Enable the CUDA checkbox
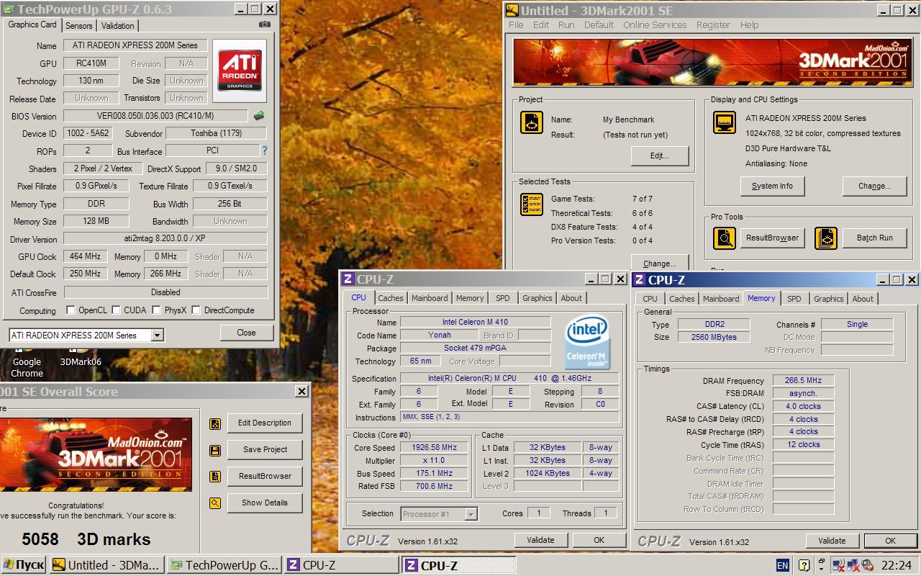Screen dimensions: 921x576 click(116, 310)
